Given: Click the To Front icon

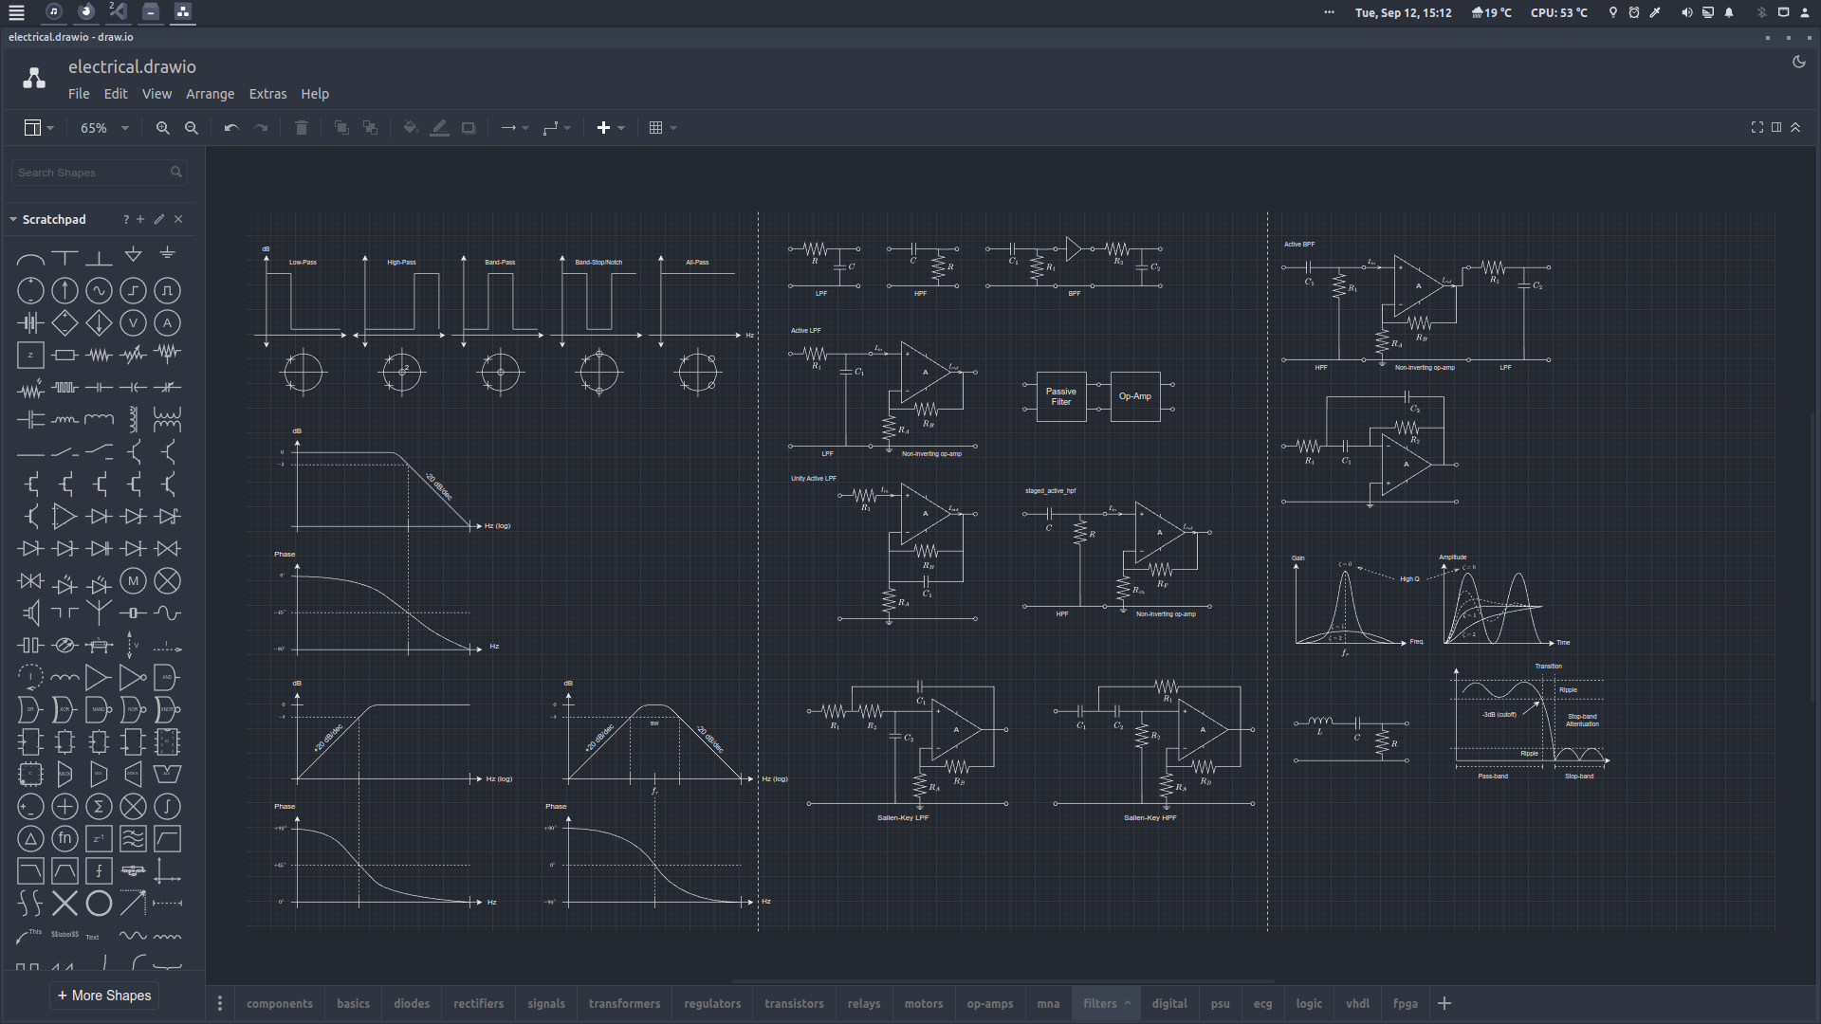Looking at the screenshot, I should (x=341, y=128).
